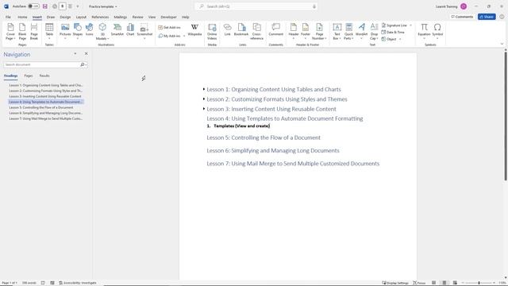Image resolution: width=508 pixels, height=286 pixels.
Task: Insert a Symbol
Action: point(437,32)
